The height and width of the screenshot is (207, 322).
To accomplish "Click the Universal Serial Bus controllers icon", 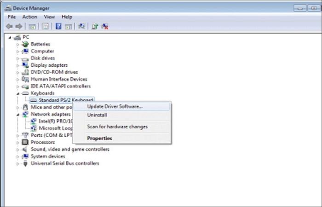I will (x=25, y=163).
